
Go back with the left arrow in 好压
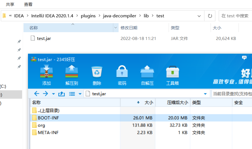(37, 94)
